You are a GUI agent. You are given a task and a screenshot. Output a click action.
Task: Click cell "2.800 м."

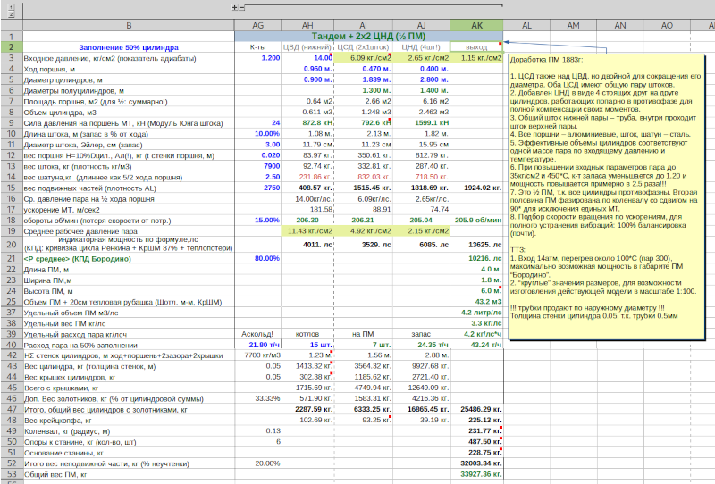(x=421, y=79)
